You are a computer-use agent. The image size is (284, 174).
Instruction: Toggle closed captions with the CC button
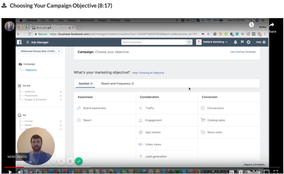pyautogui.click(x=232, y=172)
